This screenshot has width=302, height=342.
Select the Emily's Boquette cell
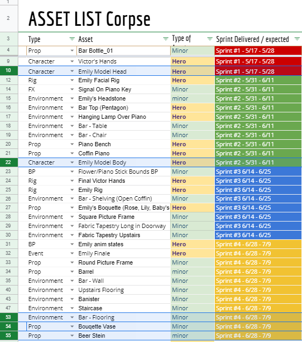click(123, 208)
